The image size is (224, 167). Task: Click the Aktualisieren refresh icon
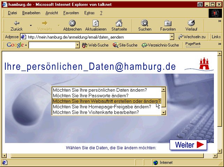pyautogui.click(x=95, y=23)
